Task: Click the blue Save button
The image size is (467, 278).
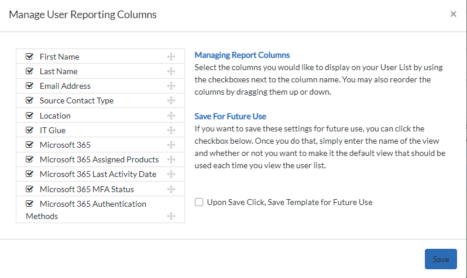Action: [441, 259]
